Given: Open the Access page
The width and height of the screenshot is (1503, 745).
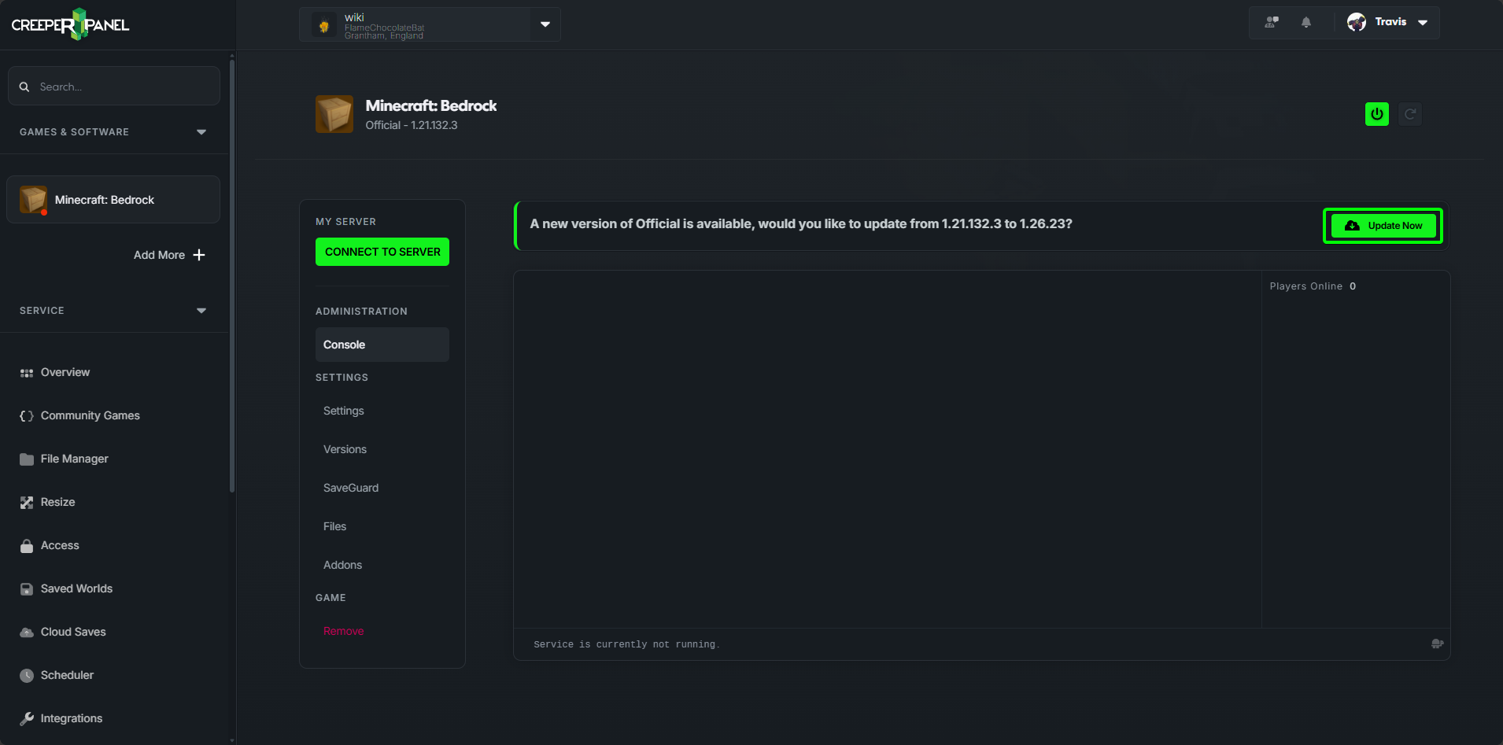Looking at the screenshot, I should tap(60, 545).
